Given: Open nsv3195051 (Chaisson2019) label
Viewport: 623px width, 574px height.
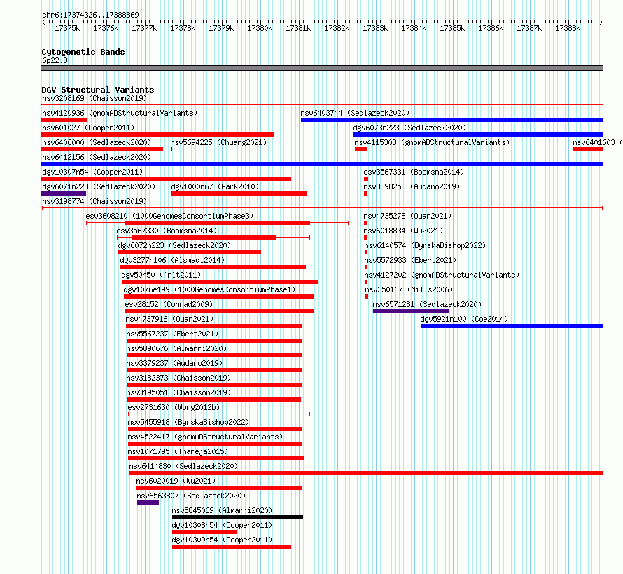Looking at the screenshot, I should 178,392.
